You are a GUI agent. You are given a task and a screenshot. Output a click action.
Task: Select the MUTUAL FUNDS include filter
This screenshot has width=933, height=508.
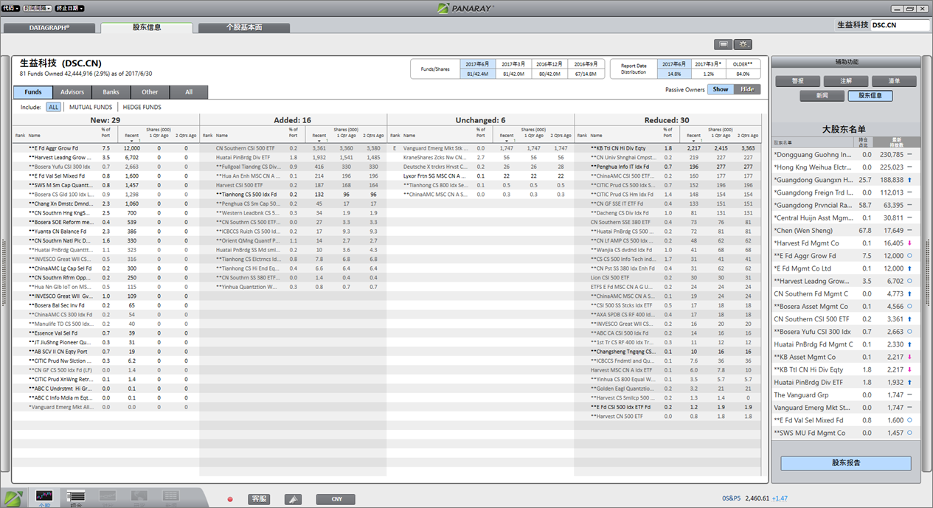pos(91,107)
